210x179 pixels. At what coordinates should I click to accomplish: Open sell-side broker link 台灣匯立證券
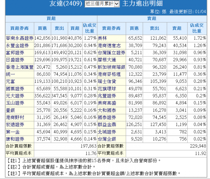pyautogui.click(x=111, y=53)
